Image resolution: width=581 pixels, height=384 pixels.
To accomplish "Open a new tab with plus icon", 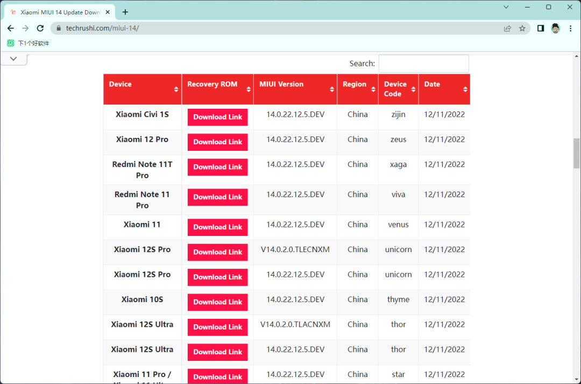I will 125,12.
